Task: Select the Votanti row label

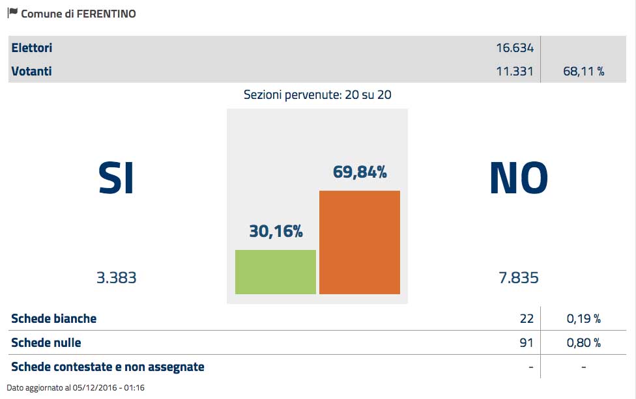Action: tap(31, 71)
